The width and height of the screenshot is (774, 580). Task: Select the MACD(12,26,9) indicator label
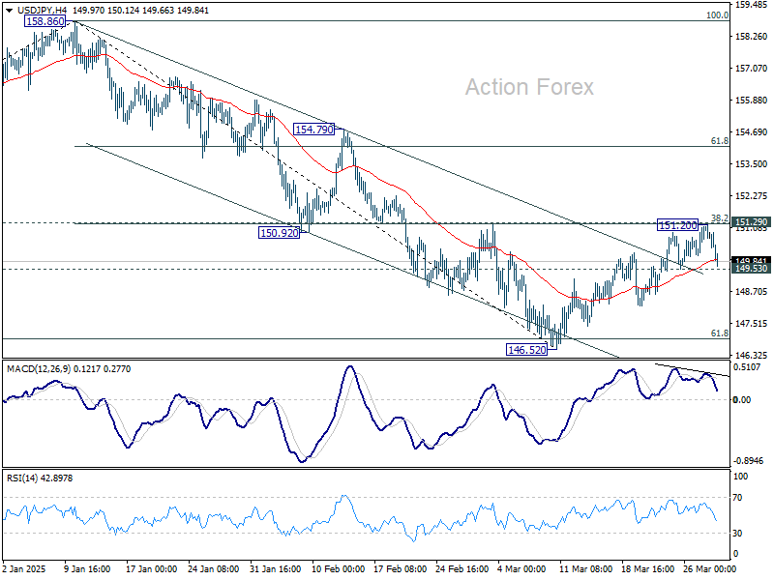coord(39,368)
